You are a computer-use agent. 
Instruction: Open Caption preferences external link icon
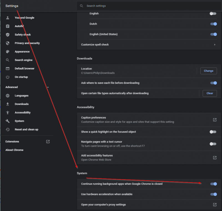(215, 120)
